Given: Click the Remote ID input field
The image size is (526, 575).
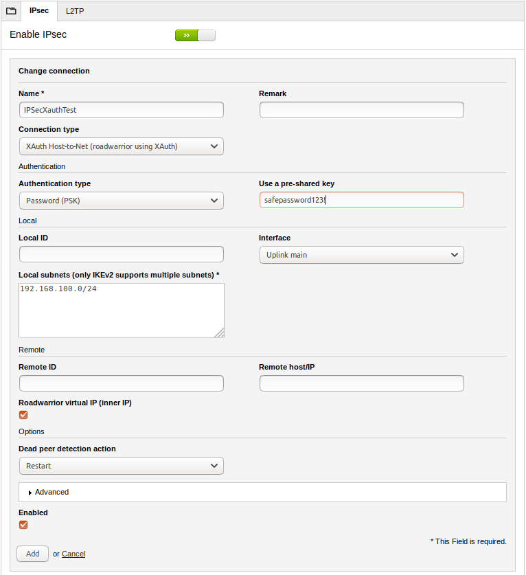Looking at the screenshot, I should [x=121, y=383].
